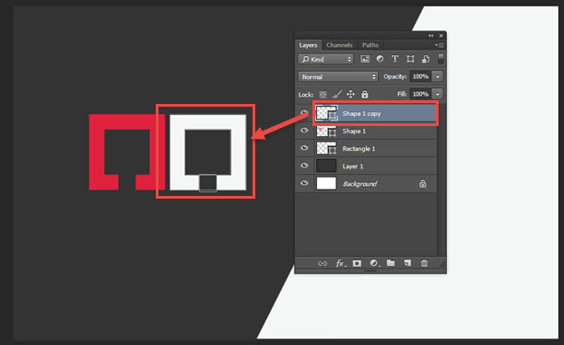Viewport: 564px width, 345px height.
Task: Click the Fill 100% value field
Action: tap(420, 94)
